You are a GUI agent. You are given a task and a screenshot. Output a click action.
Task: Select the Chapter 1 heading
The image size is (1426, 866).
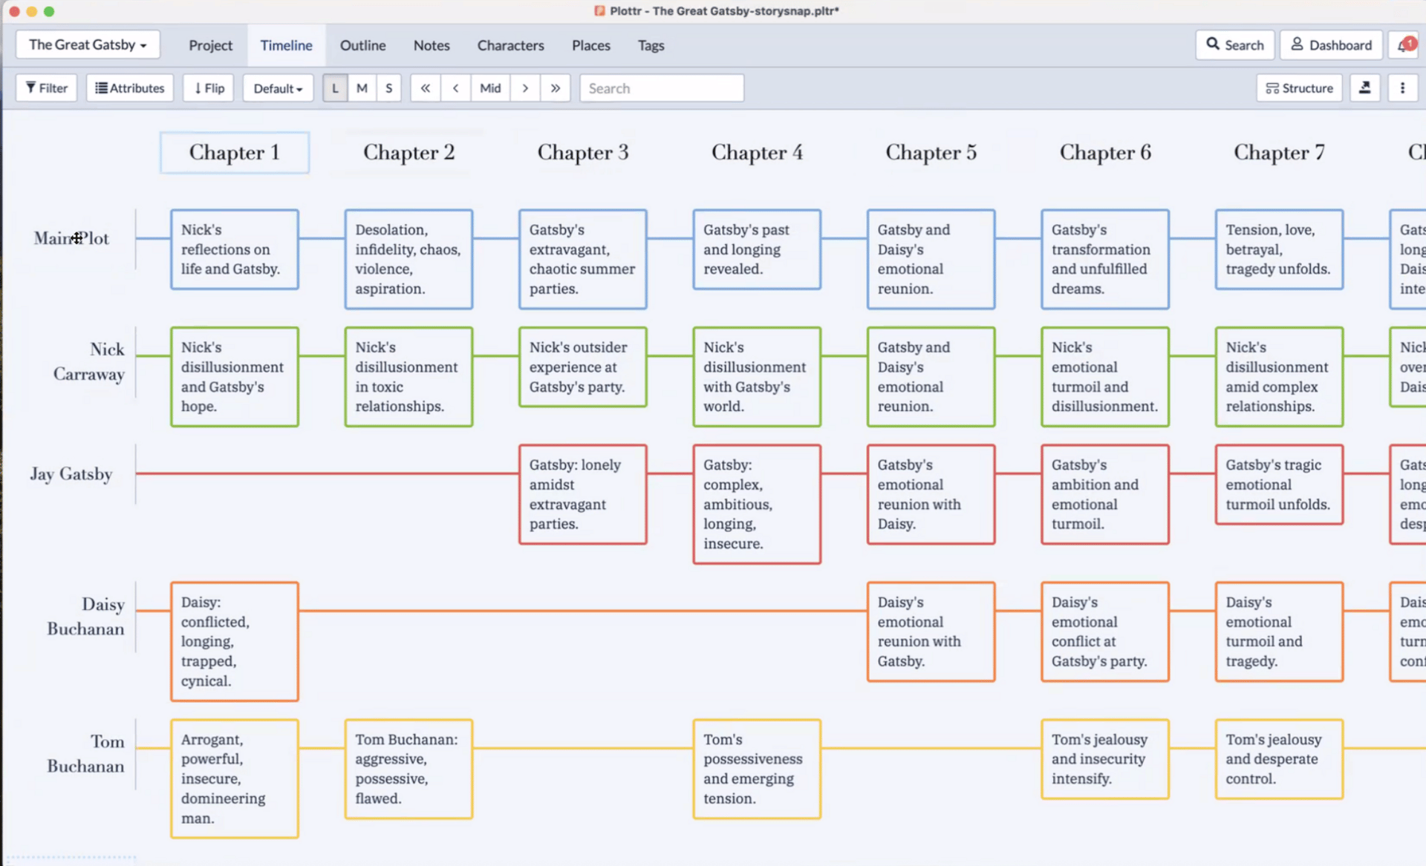234,152
